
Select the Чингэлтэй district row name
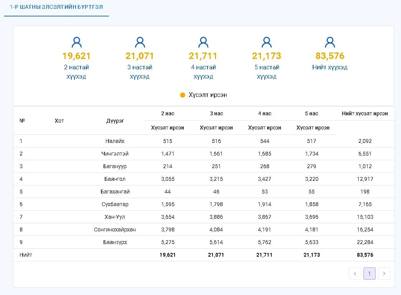(x=115, y=154)
